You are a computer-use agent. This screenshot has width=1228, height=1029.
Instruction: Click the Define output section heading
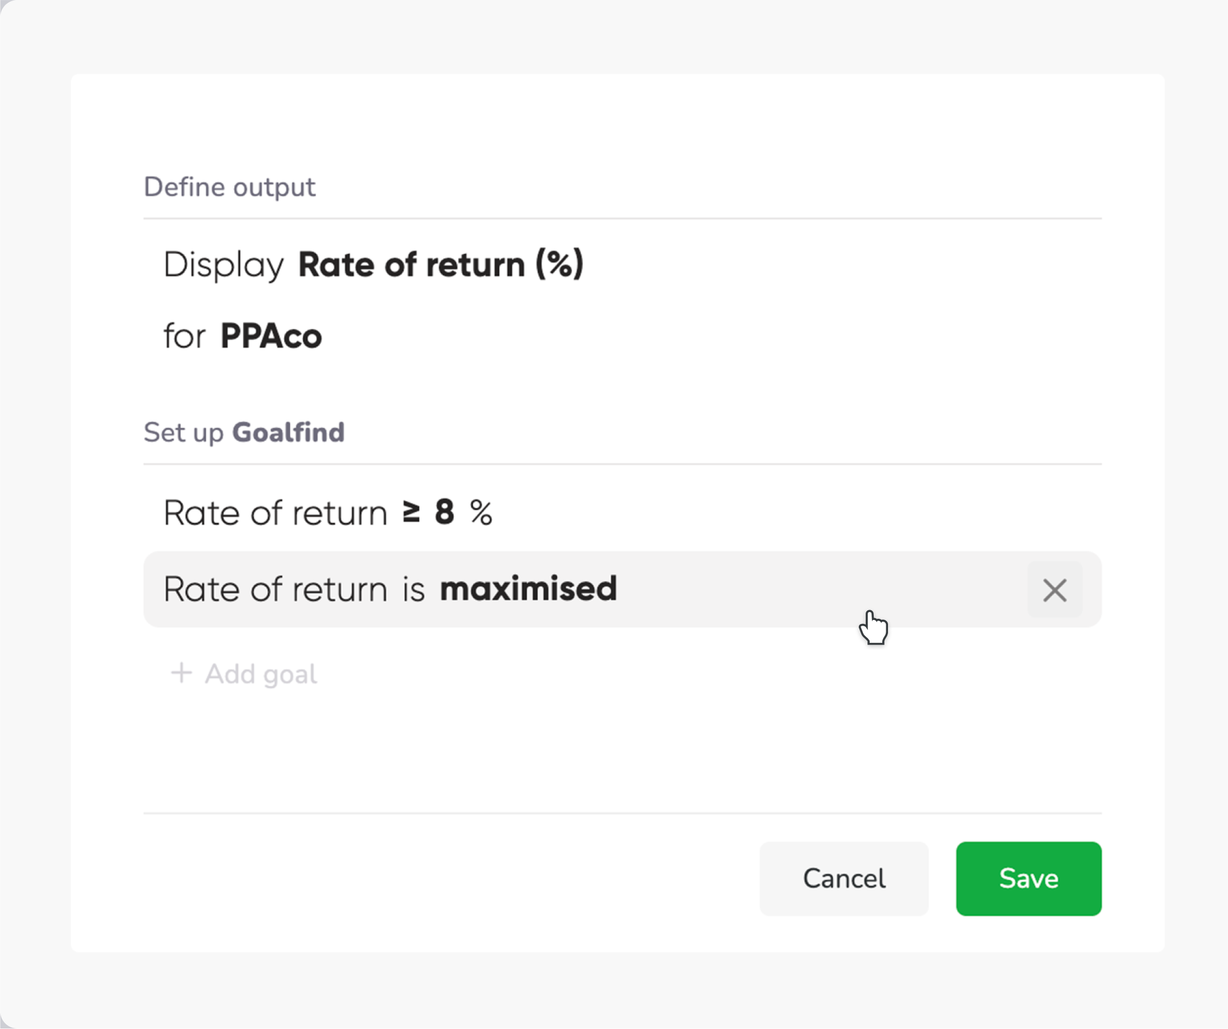coord(229,187)
